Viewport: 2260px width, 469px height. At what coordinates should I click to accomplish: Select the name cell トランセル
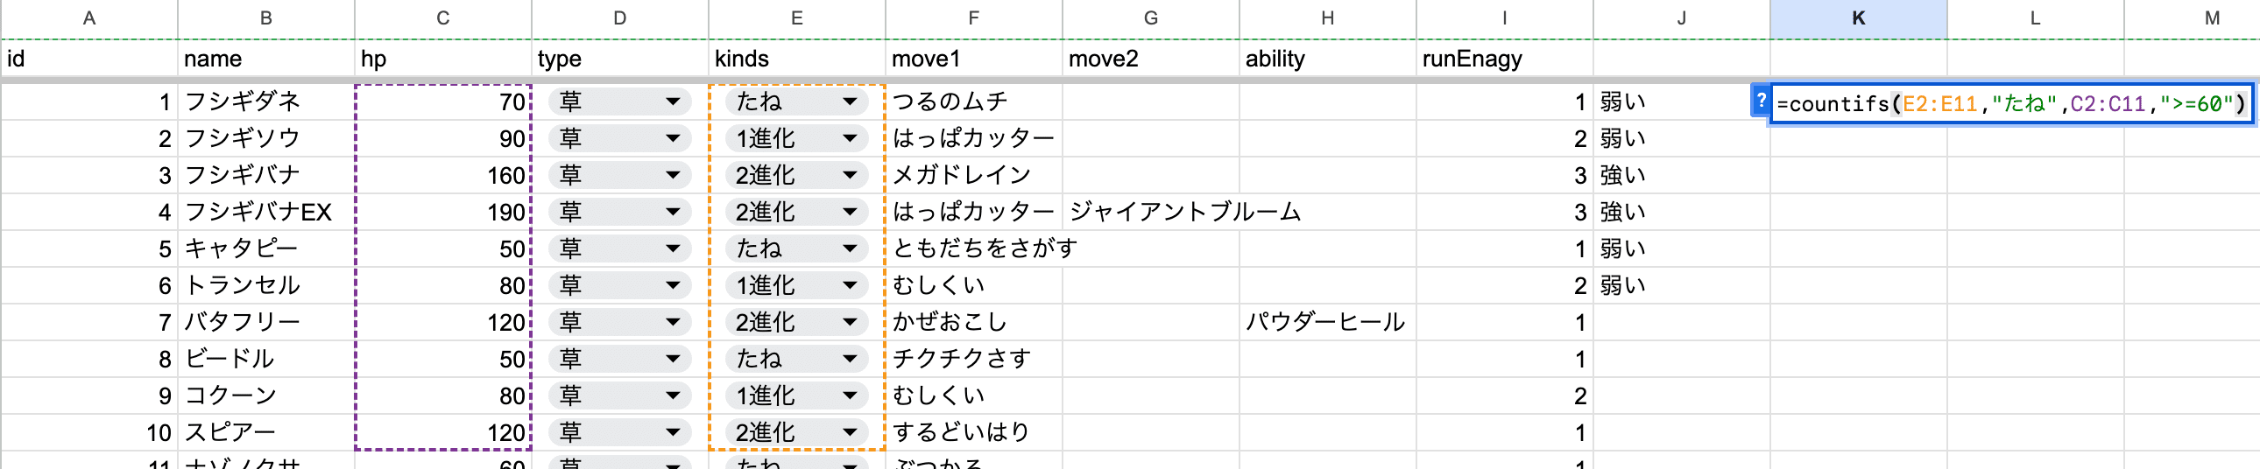click(265, 286)
